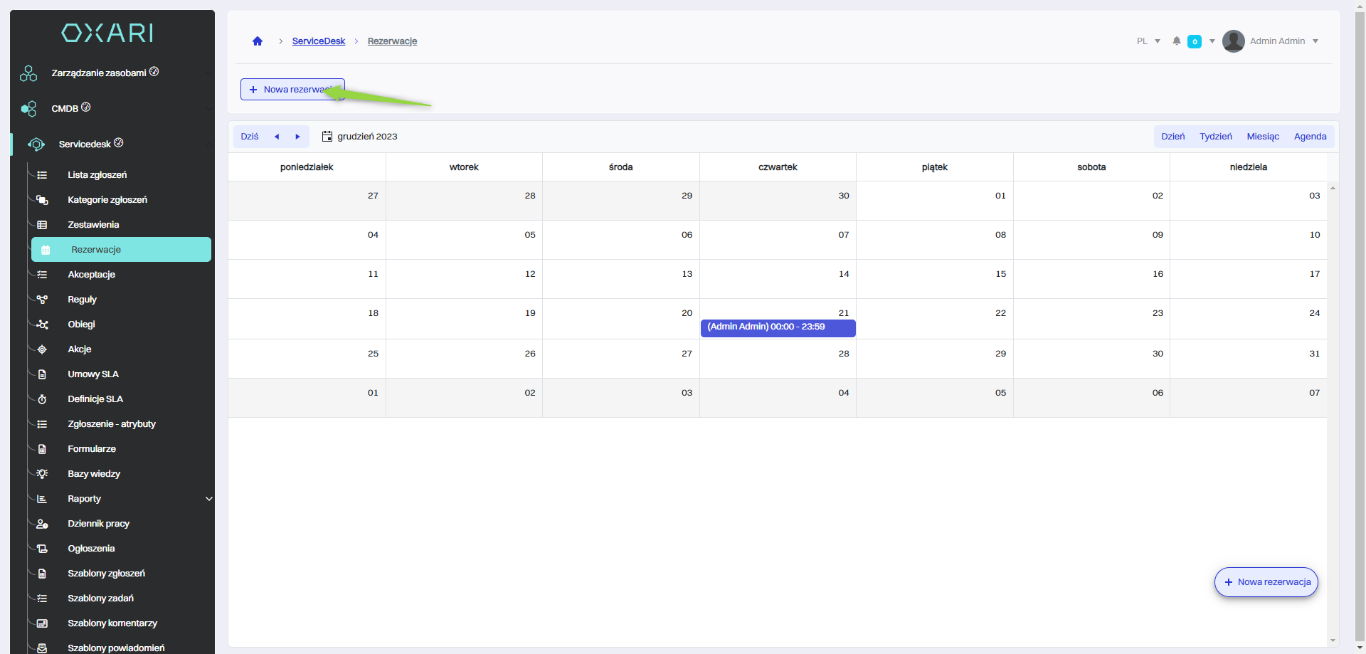This screenshot has height=654, width=1366.
Task: Click the Zarządzanie zasobami sidebar icon
Action: [28, 73]
